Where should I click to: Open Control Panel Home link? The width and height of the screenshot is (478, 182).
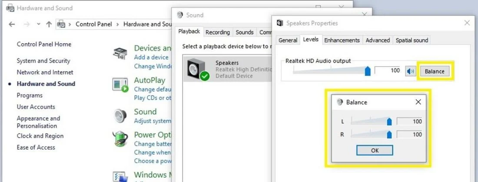click(x=44, y=44)
